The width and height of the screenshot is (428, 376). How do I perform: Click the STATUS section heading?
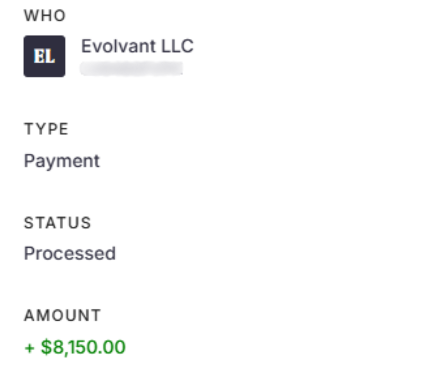click(57, 222)
